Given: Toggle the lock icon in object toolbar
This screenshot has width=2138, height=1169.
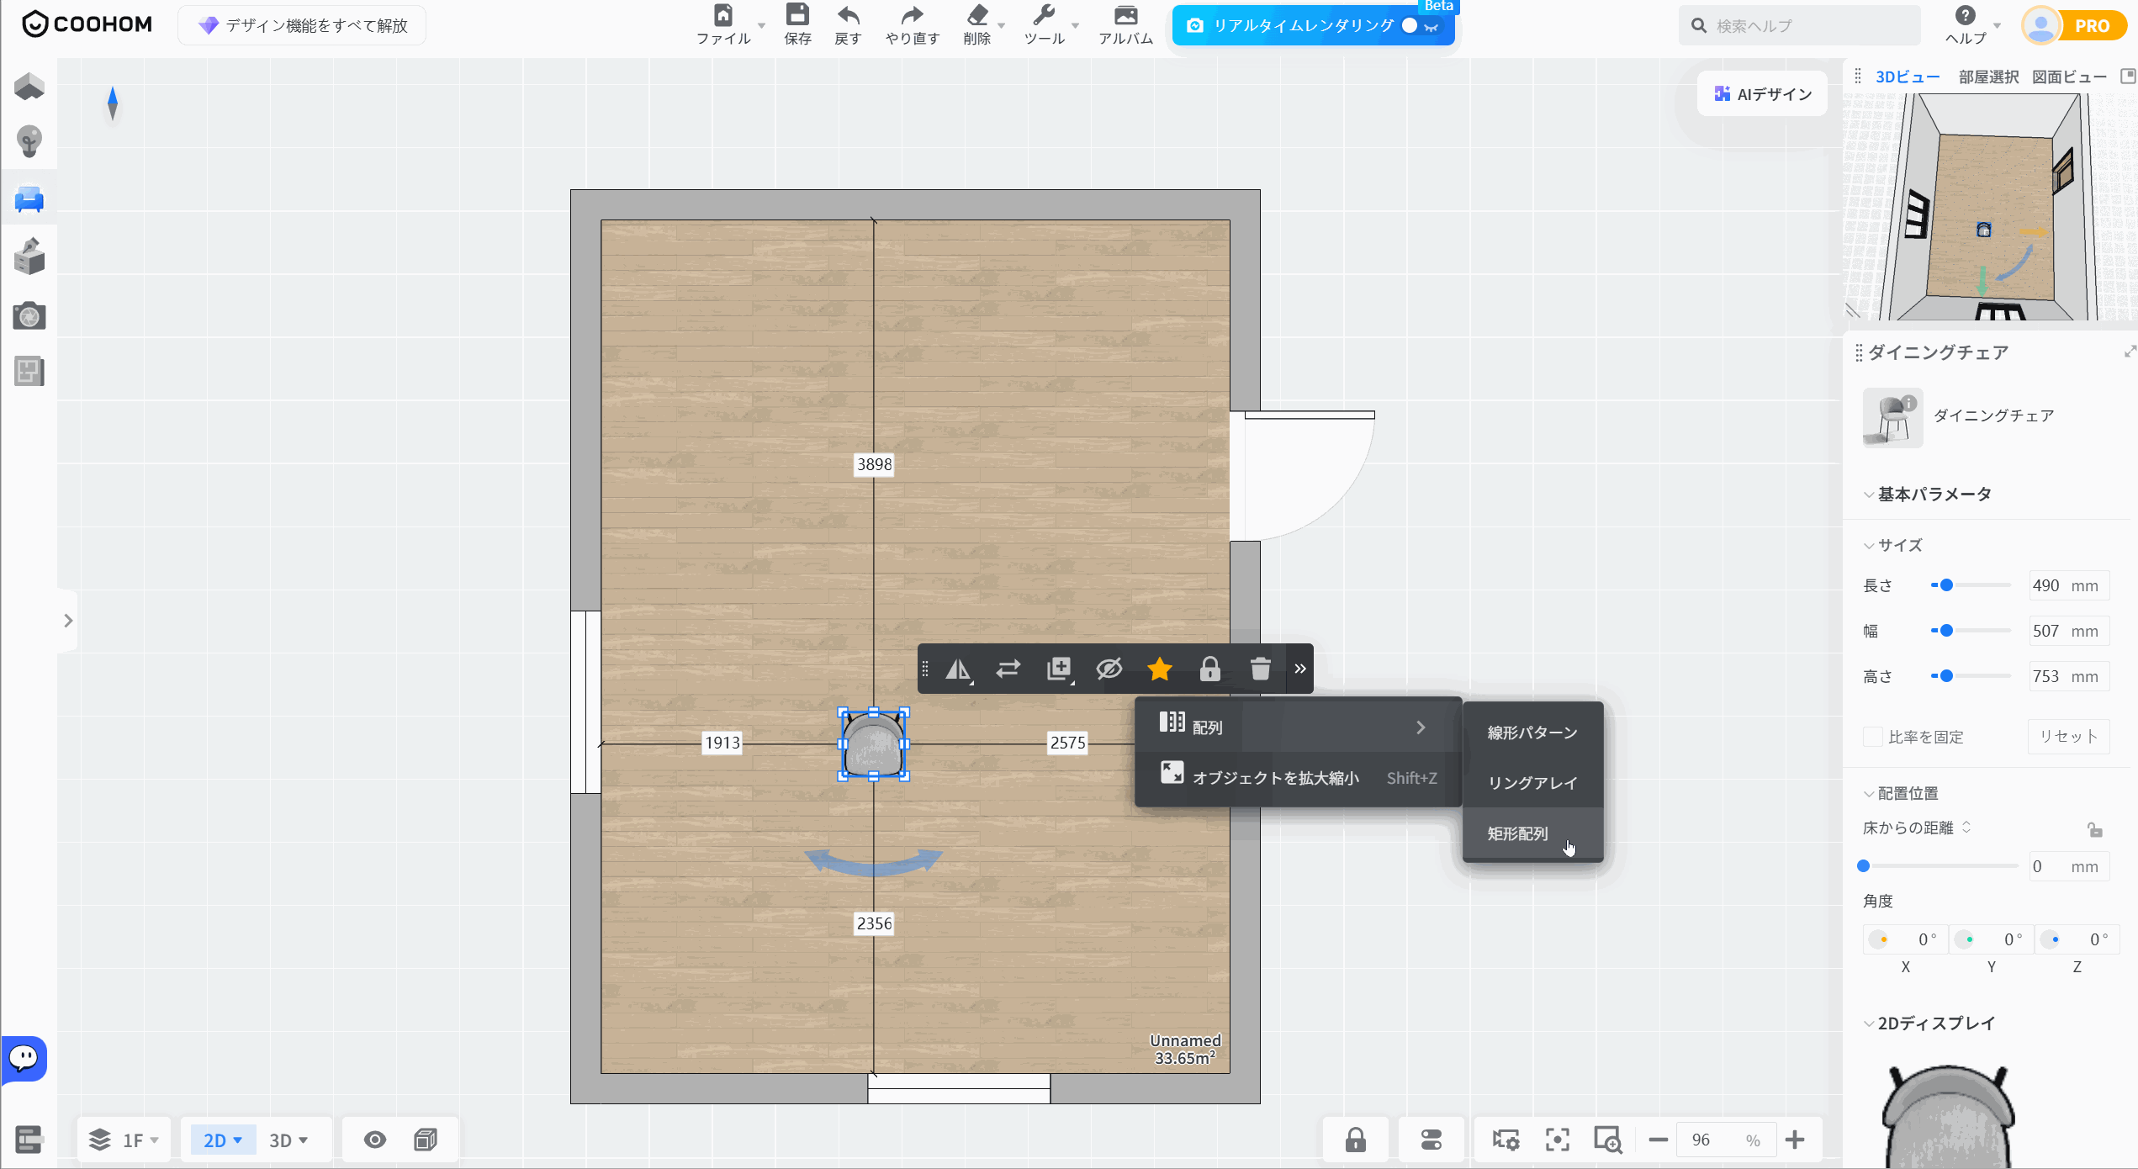Looking at the screenshot, I should click(x=1209, y=669).
